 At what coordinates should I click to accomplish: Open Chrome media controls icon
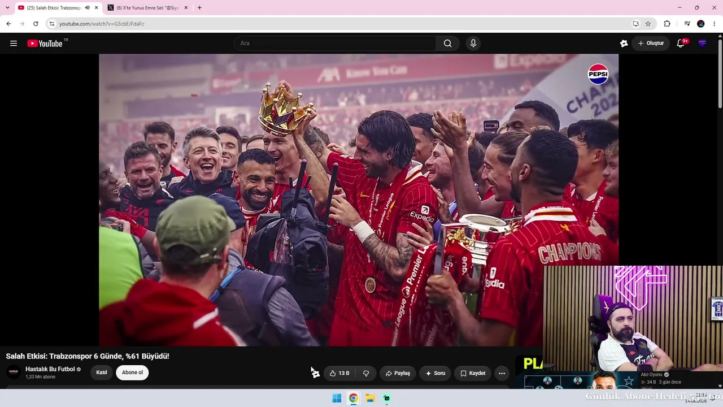click(x=687, y=24)
